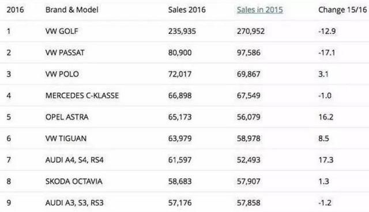369x212 pixels.
Task: Select the 17.3 change value
Action: tap(326, 160)
